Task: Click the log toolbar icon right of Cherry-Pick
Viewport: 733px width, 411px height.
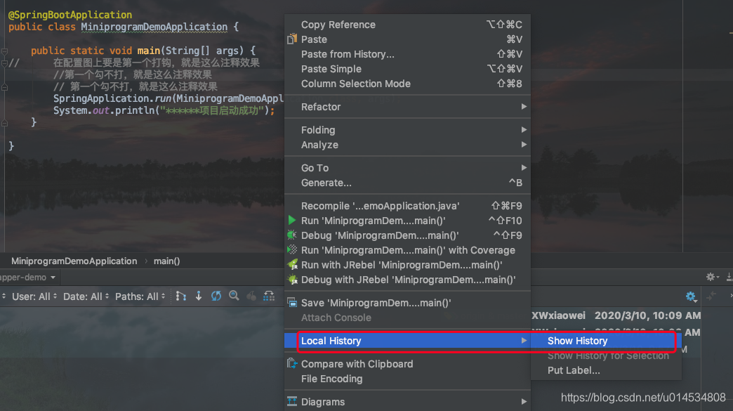Action: [269, 296]
